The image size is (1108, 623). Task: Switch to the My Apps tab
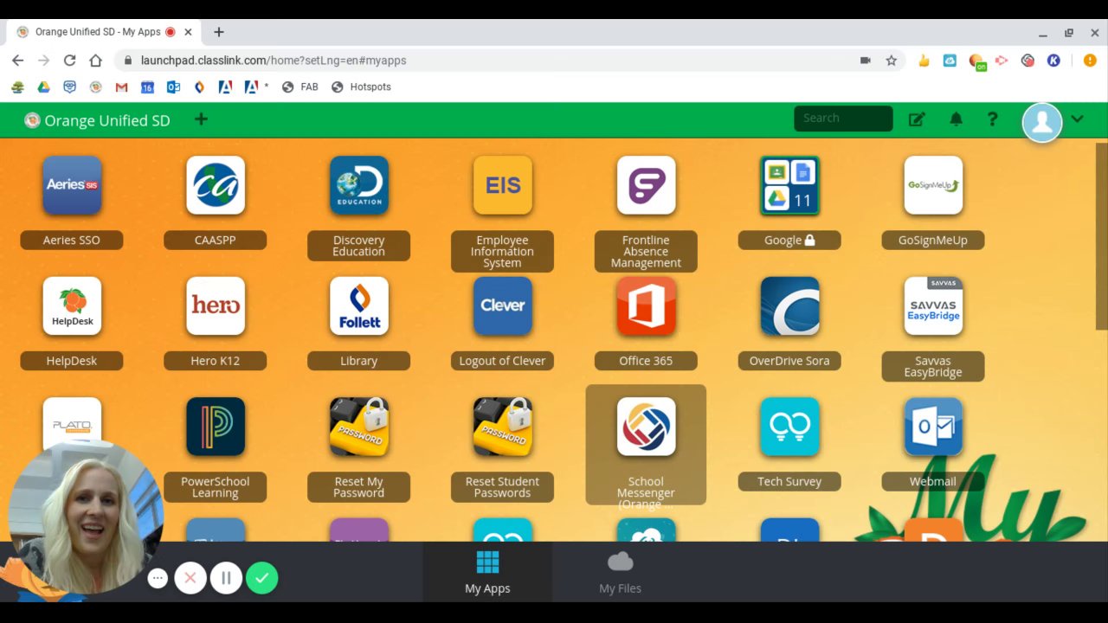[487, 572]
